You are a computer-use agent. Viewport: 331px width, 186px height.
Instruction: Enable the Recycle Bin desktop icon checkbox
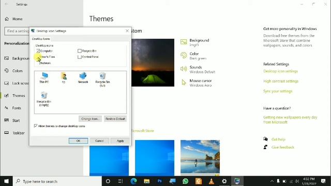tap(80, 51)
